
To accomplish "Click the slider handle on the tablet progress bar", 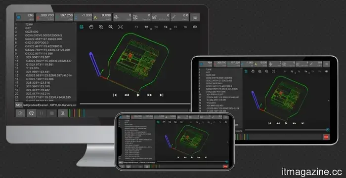I will [x=328, y=130].
